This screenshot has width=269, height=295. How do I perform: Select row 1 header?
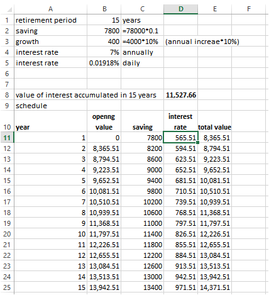click(x=7, y=20)
